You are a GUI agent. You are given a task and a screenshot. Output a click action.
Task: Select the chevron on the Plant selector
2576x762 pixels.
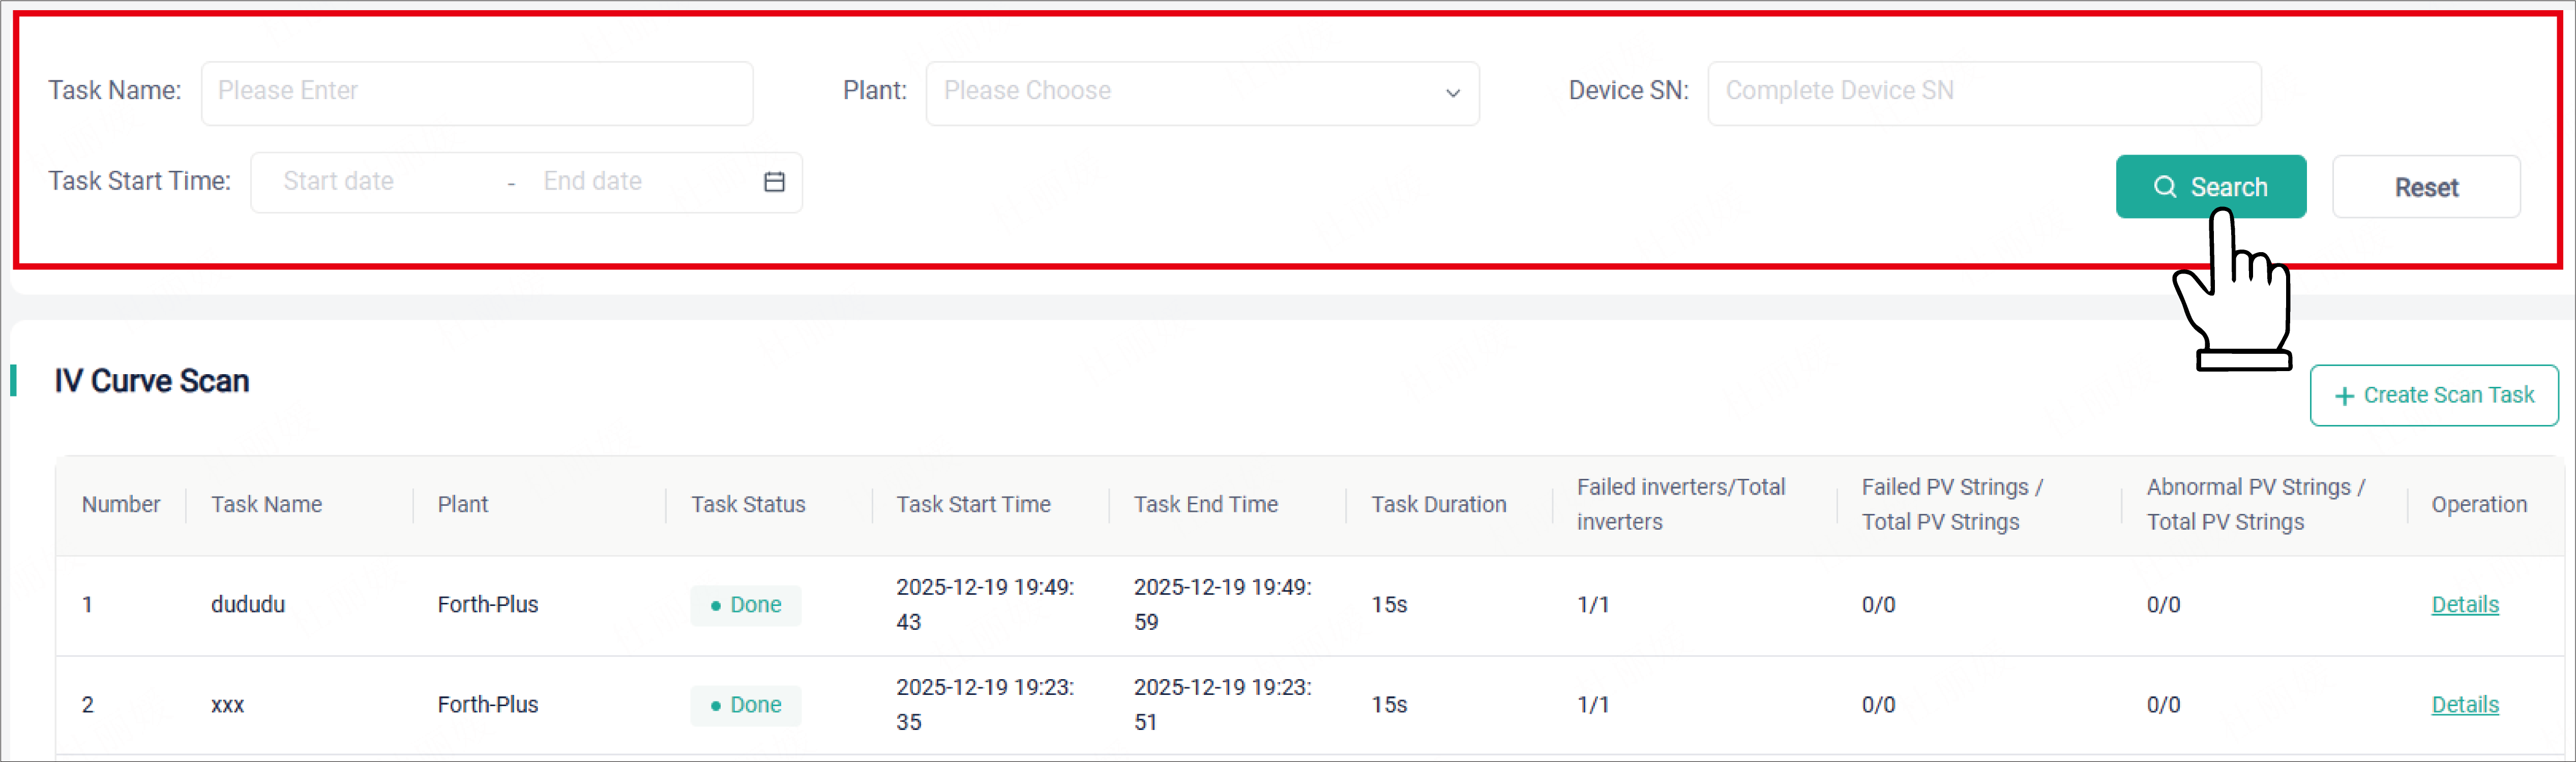pyautogui.click(x=1453, y=93)
